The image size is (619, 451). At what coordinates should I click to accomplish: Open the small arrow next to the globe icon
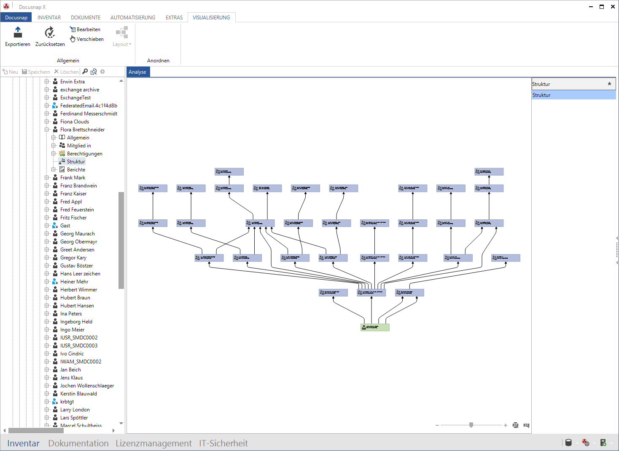(x=594, y=443)
